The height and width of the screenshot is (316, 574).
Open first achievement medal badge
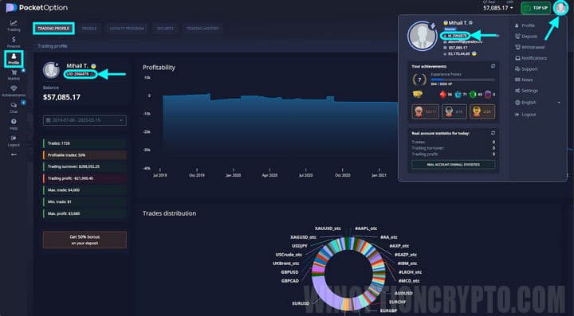click(x=426, y=111)
